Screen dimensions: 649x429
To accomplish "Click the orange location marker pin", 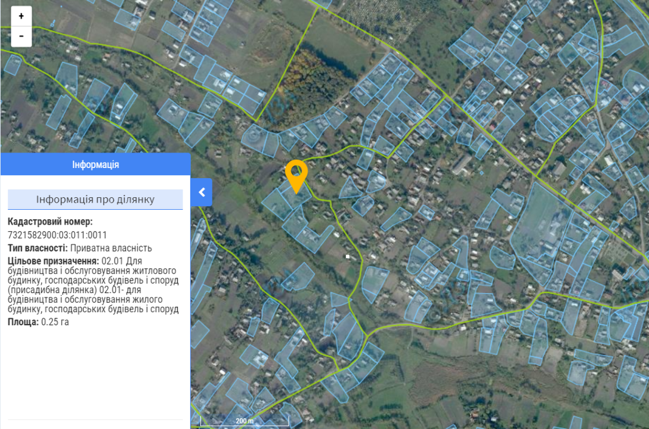I will 296,173.
